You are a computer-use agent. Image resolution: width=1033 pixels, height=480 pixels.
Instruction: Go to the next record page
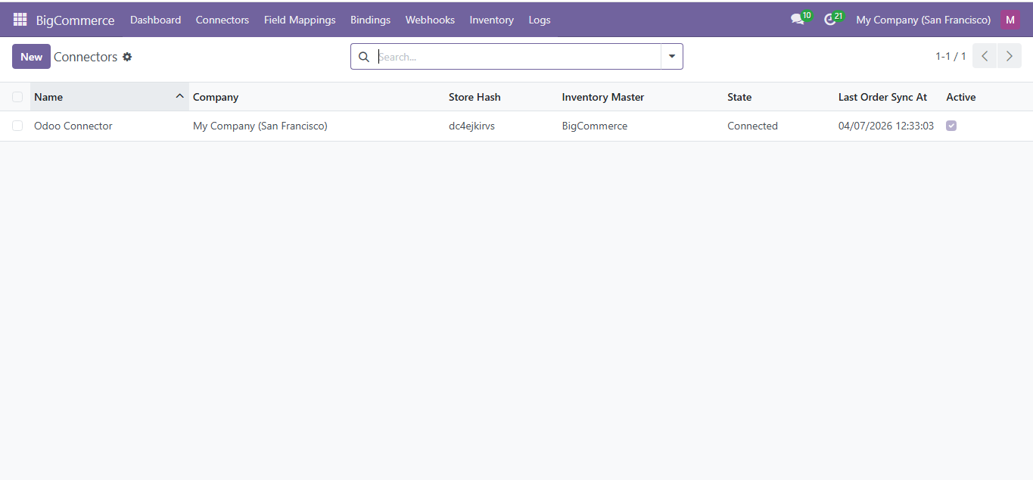(1009, 55)
